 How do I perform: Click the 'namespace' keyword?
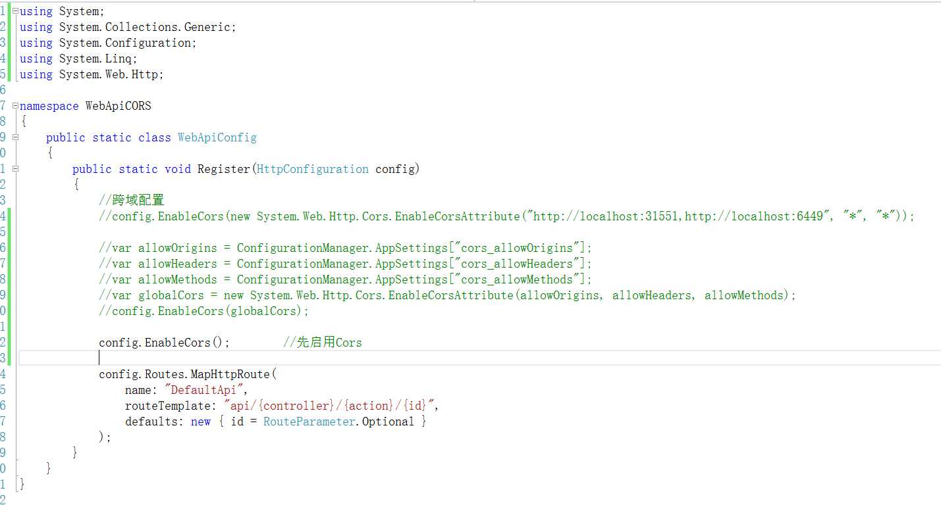coord(49,106)
